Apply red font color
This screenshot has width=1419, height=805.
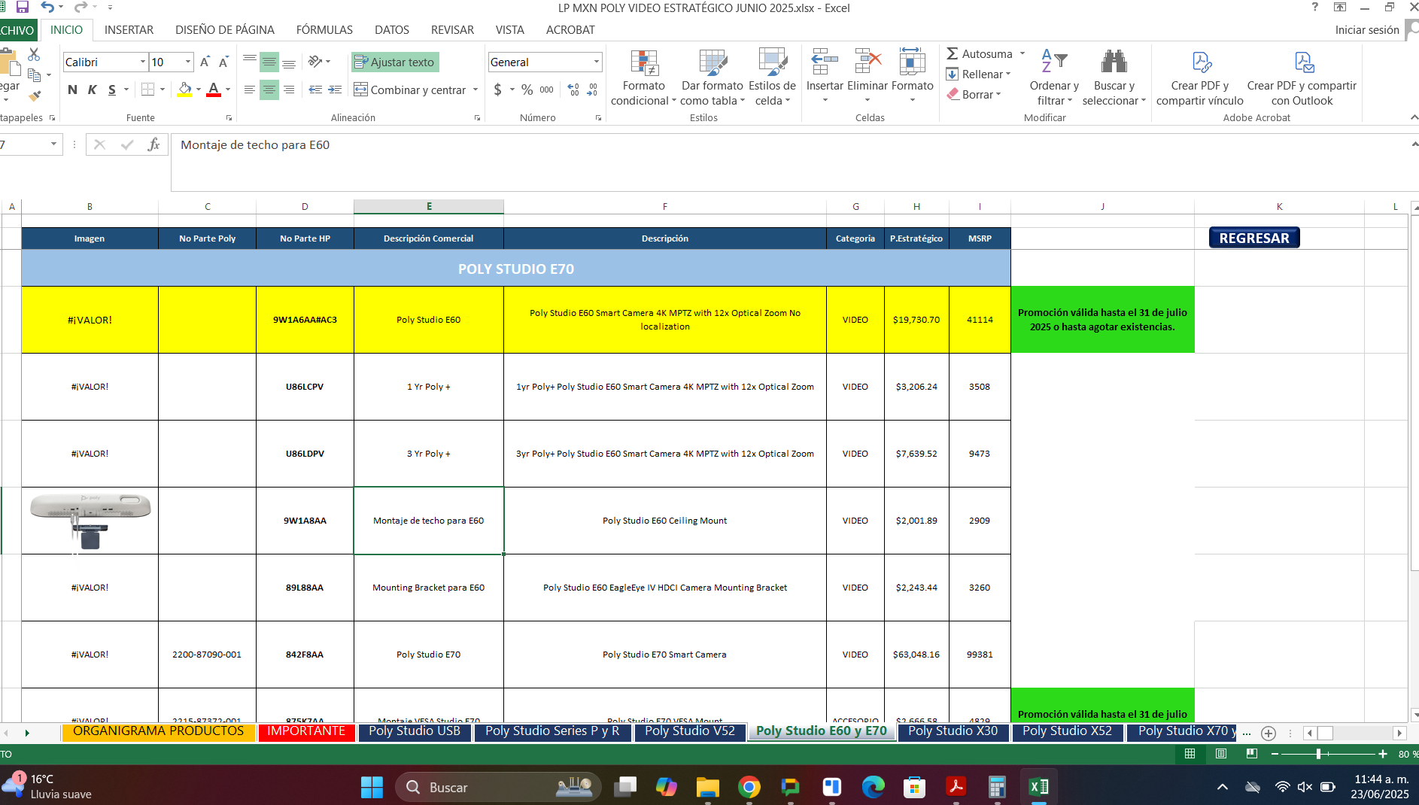click(214, 90)
